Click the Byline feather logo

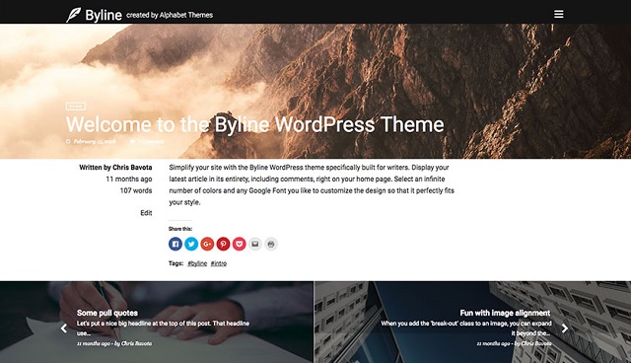coord(73,15)
